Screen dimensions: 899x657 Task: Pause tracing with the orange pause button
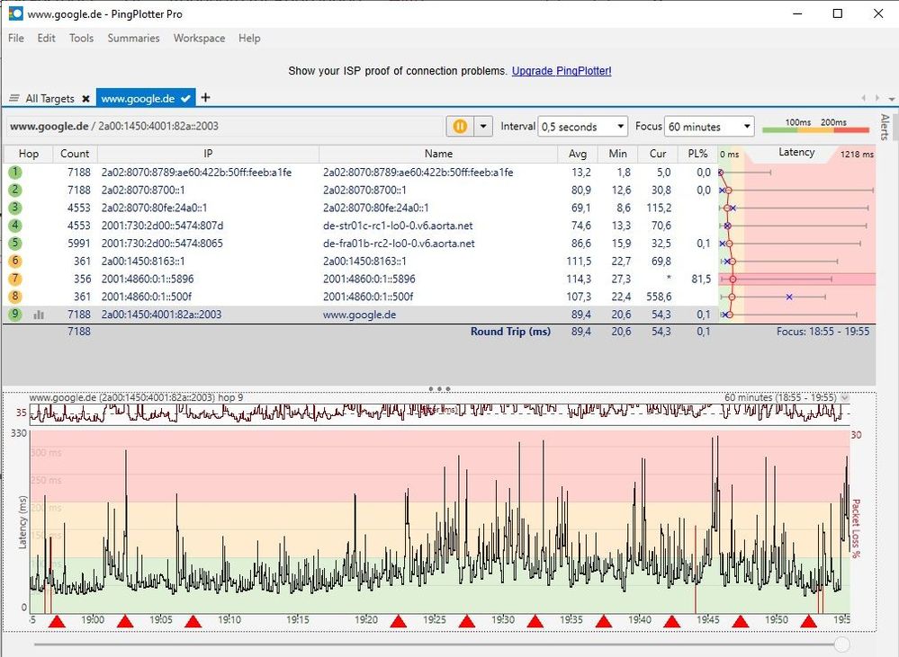(460, 126)
